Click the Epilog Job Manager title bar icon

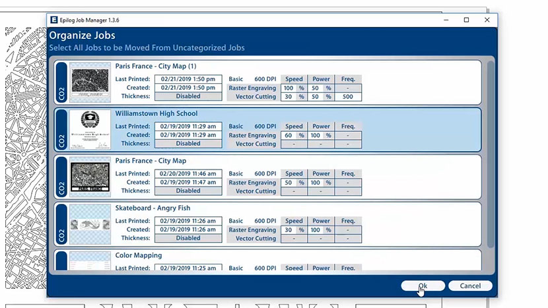(54, 20)
